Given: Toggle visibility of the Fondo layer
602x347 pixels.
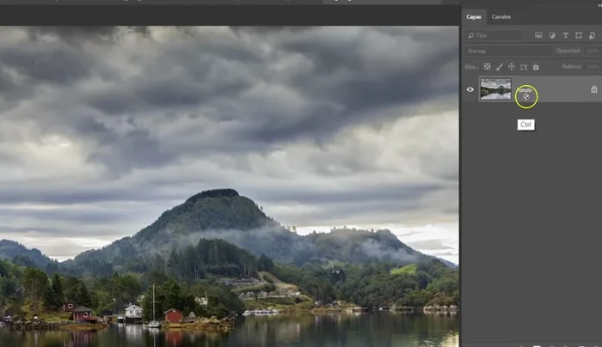Looking at the screenshot, I should tap(470, 89).
